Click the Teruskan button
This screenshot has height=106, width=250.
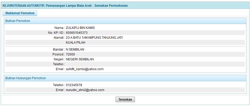pos(125,100)
